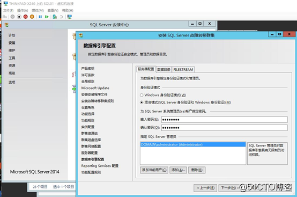Click the 设置角色 wizard step

88,107
